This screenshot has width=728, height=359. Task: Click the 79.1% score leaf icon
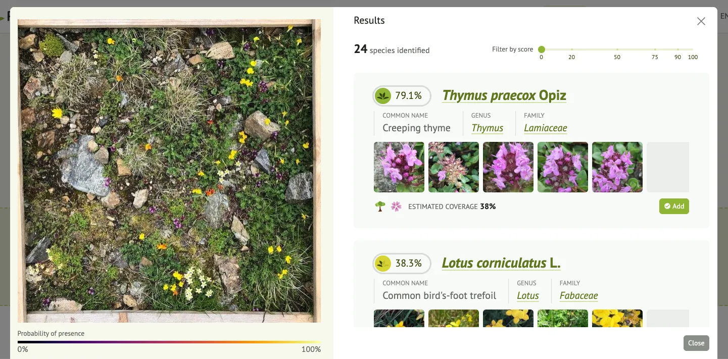coord(383,96)
